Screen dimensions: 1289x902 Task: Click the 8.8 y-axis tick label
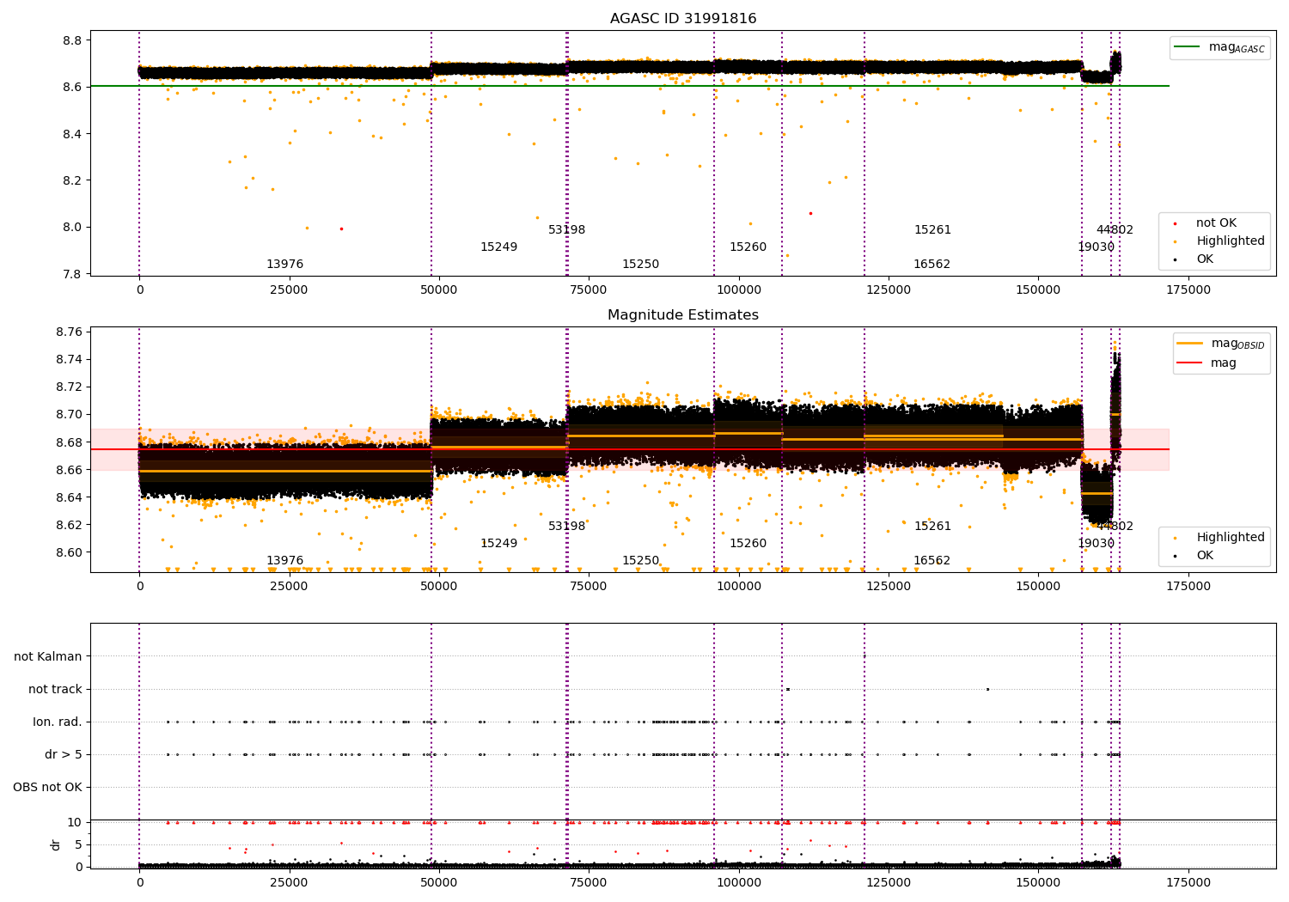72,40
